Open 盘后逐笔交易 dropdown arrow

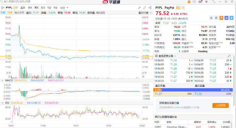(175, 56)
